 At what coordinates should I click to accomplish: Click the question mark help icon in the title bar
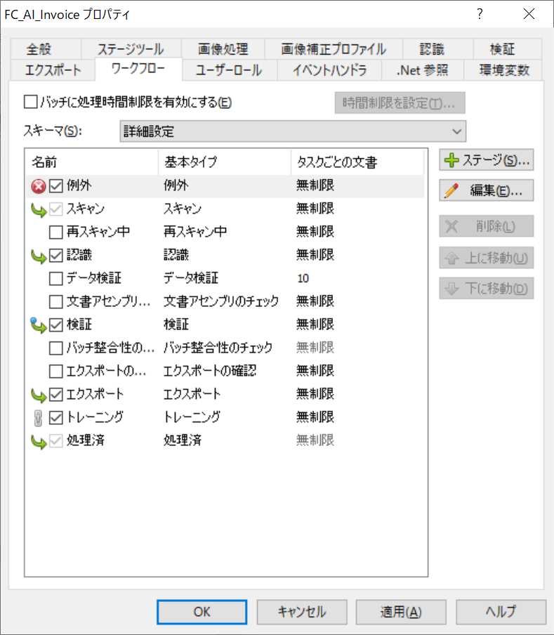pyautogui.click(x=480, y=14)
